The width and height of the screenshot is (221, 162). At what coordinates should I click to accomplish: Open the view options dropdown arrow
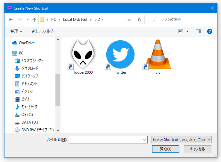[187, 31]
